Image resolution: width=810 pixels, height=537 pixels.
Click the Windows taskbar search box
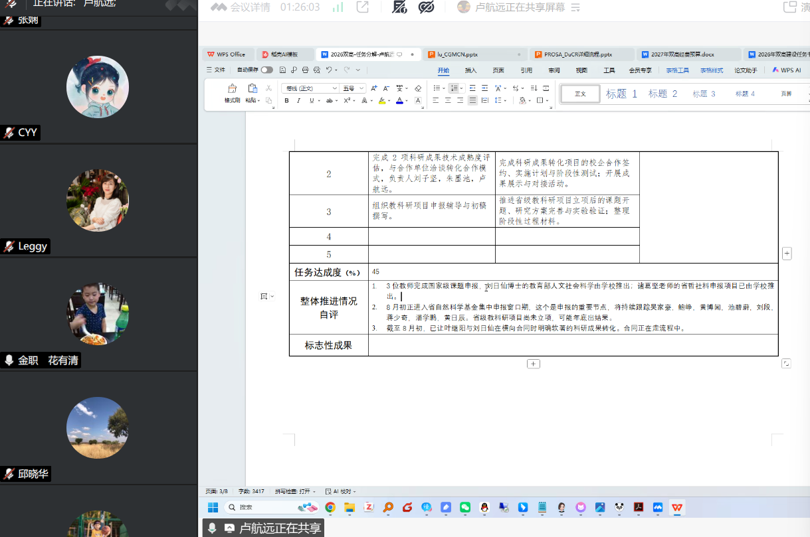click(x=271, y=507)
